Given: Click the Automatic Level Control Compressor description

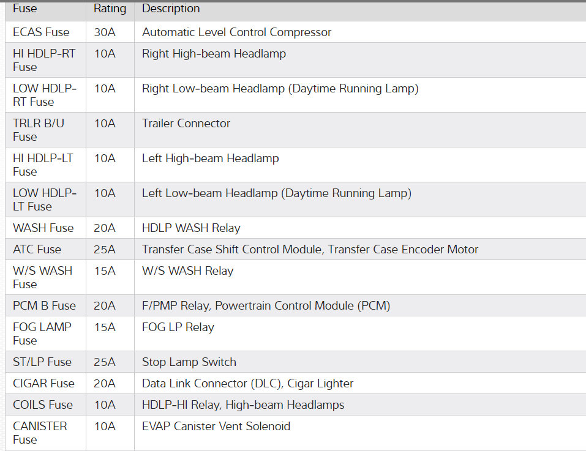Looking at the screenshot, I should (x=236, y=32).
